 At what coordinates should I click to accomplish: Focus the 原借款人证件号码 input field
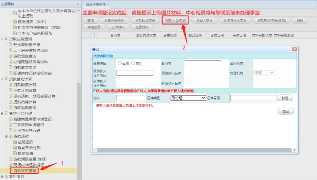135,73
